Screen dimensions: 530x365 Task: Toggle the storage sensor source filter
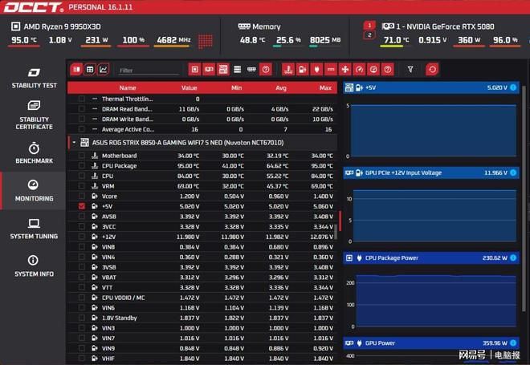click(237, 70)
